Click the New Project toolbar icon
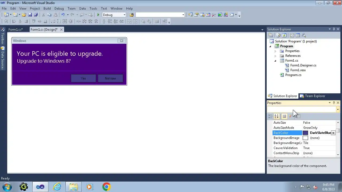The width and height of the screenshot is (342, 192). pyautogui.click(x=6, y=15)
